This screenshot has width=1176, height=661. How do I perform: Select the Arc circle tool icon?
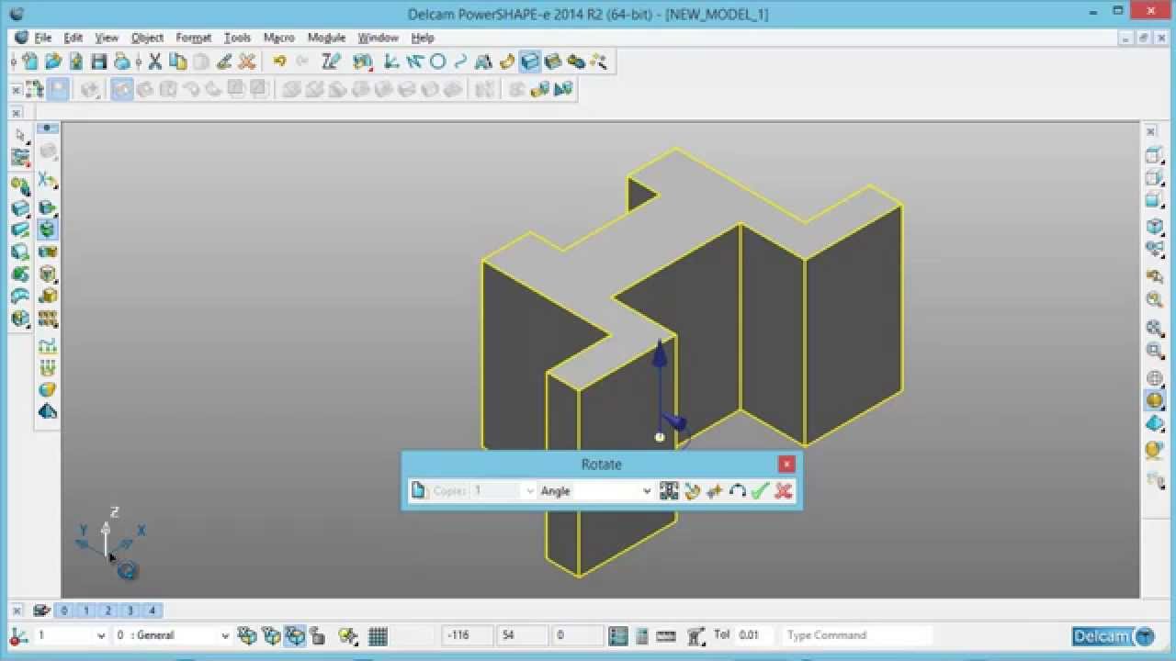pyautogui.click(x=438, y=62)
